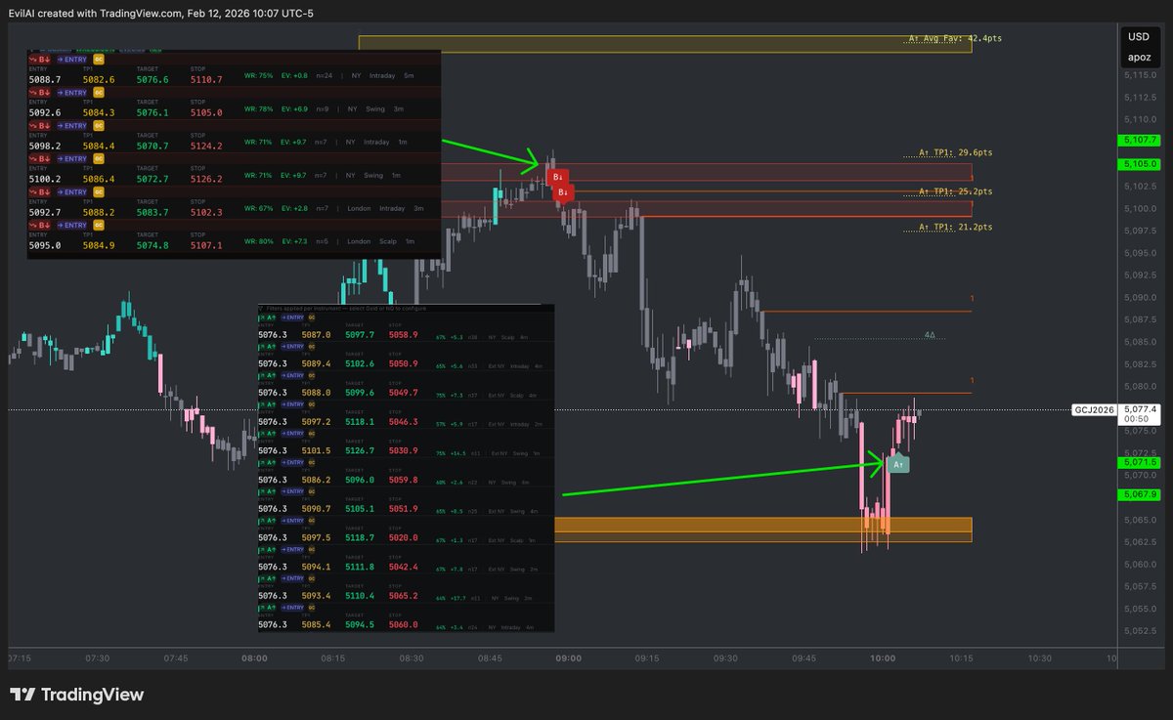Click ENTRY button above TP1 5097.5
Viewport: 1173px width, 720px height.
coord(292,521)
